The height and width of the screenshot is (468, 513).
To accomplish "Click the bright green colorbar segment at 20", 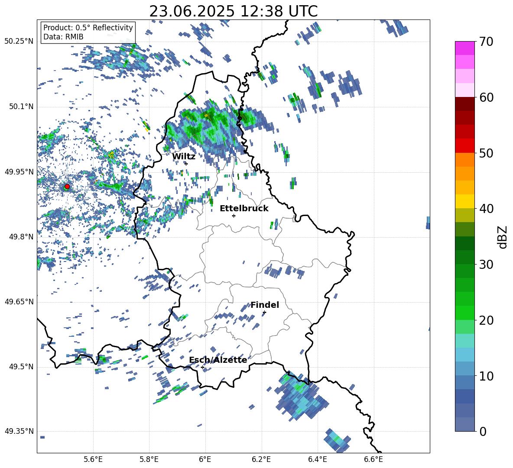I will tap(464, 313).
